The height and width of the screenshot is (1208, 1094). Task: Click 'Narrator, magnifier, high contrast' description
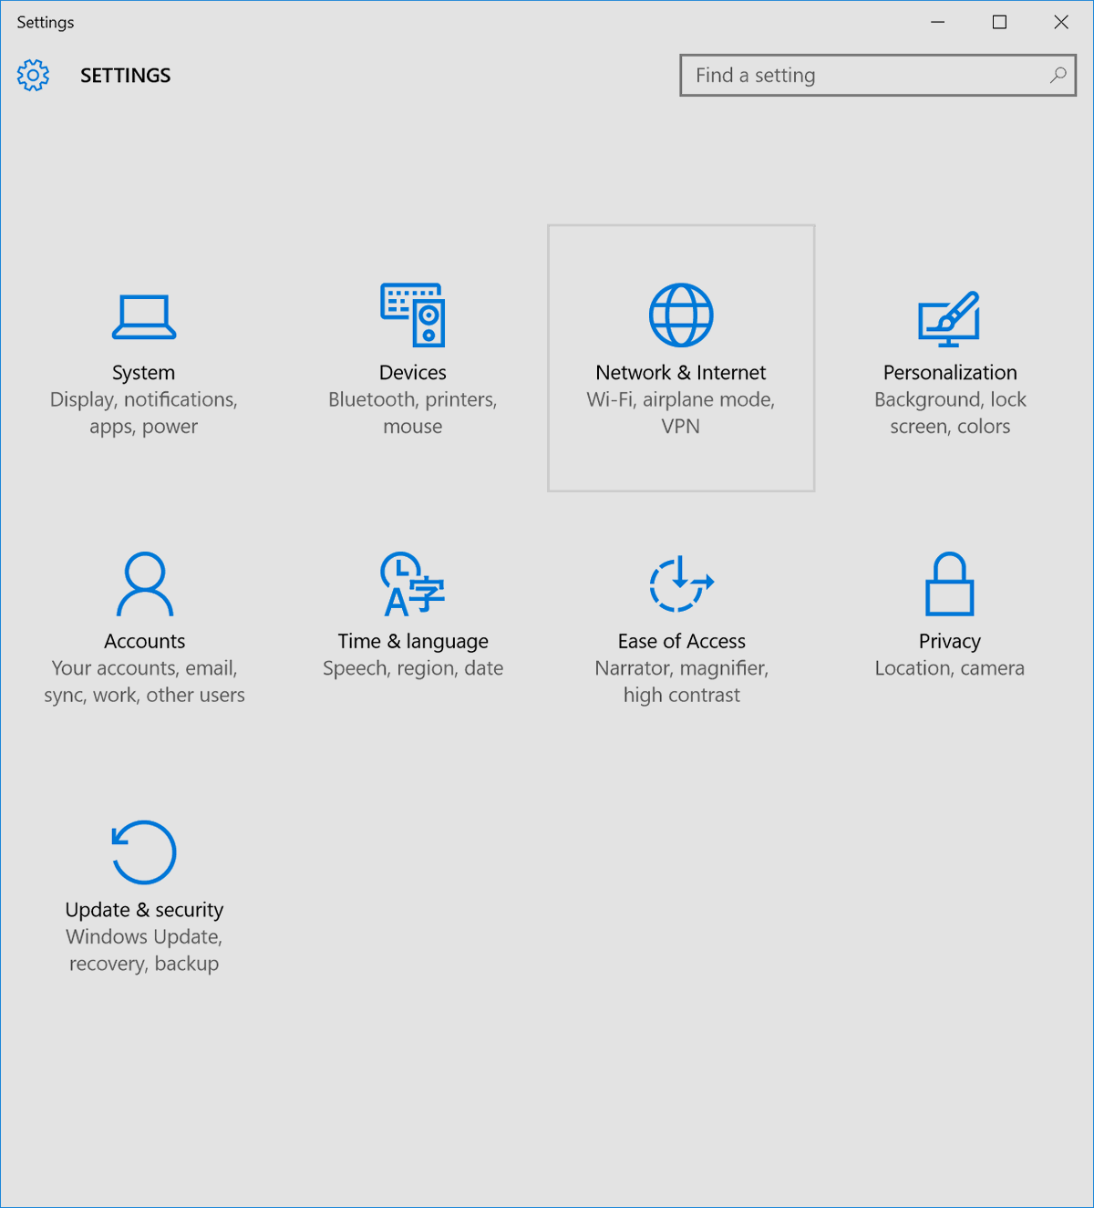click(x=682, y=681)
